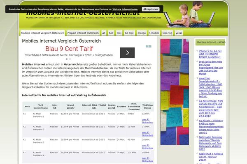The image size is (247, 164).
Task: Open the Ge org:) navigation tab
Action: (130, 33)
